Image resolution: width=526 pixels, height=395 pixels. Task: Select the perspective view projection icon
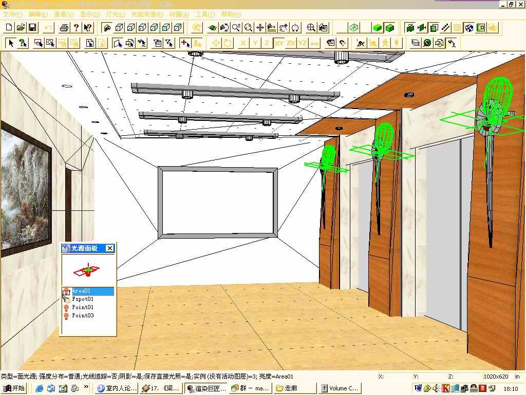click(107, 28)
